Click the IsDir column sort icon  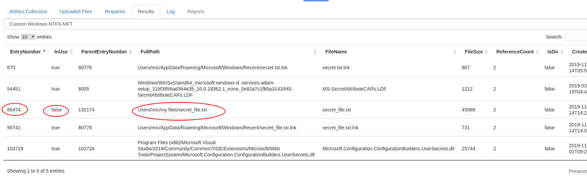[562, 52]
